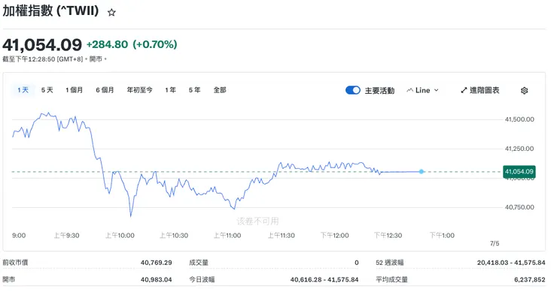This screenshot has width=557, height=292.
Task: Click the 下午12:30 time axis label
Action: pyautogui.click(x=388, y=236)
